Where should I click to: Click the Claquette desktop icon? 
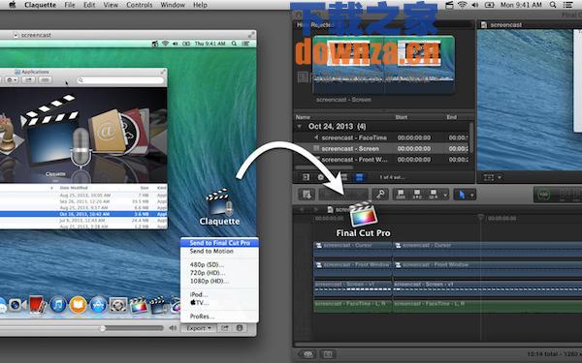point(219,207)
